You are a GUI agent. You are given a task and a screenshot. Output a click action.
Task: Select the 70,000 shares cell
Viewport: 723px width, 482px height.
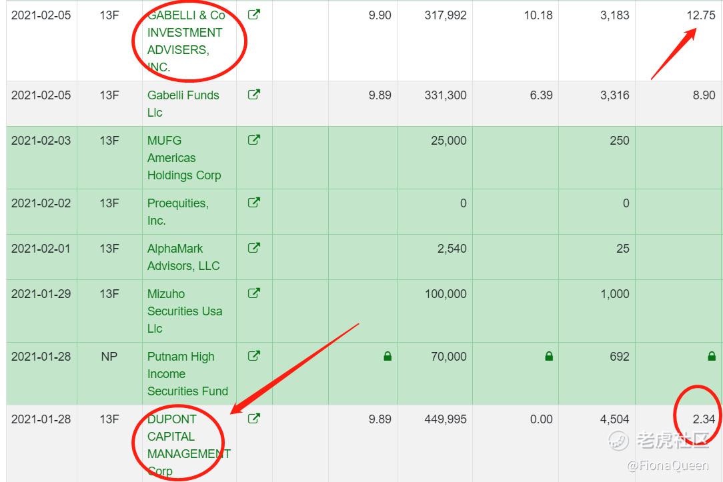coord(449,356)
